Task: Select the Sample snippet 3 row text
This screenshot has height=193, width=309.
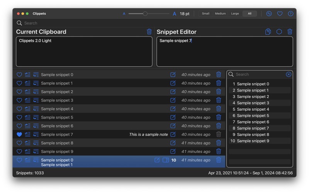Action: click(57, 100)
